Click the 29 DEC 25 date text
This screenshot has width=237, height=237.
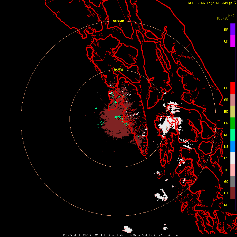click(x=153, y=235)
